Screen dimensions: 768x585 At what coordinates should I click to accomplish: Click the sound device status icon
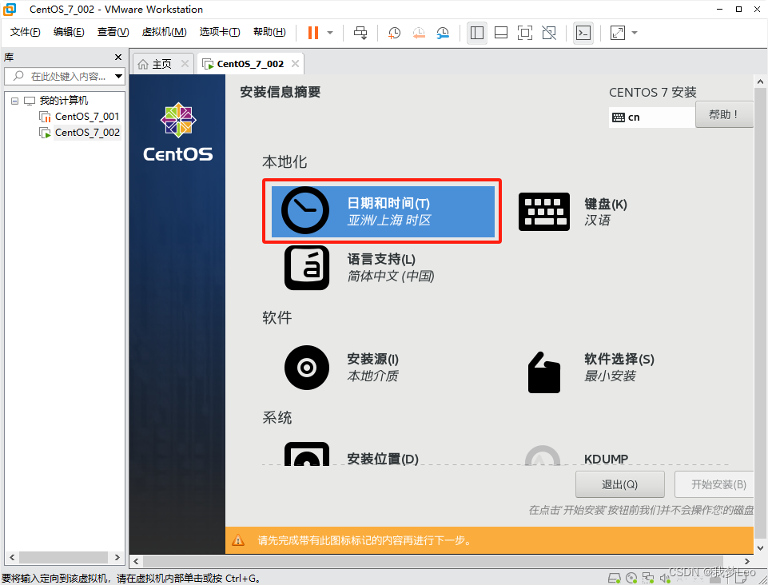[x=665, y=577]
